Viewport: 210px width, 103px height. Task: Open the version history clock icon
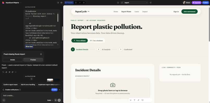pyautogui.click(x=58, y=3)
